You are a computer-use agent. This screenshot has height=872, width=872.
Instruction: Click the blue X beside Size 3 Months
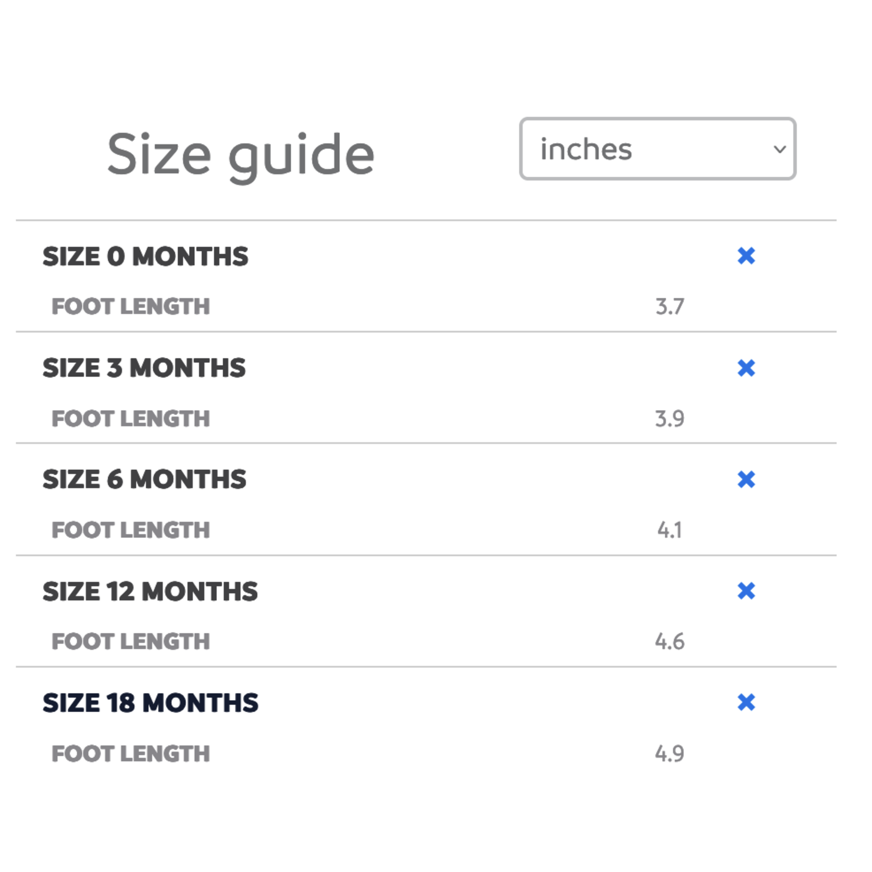point(746,368)
